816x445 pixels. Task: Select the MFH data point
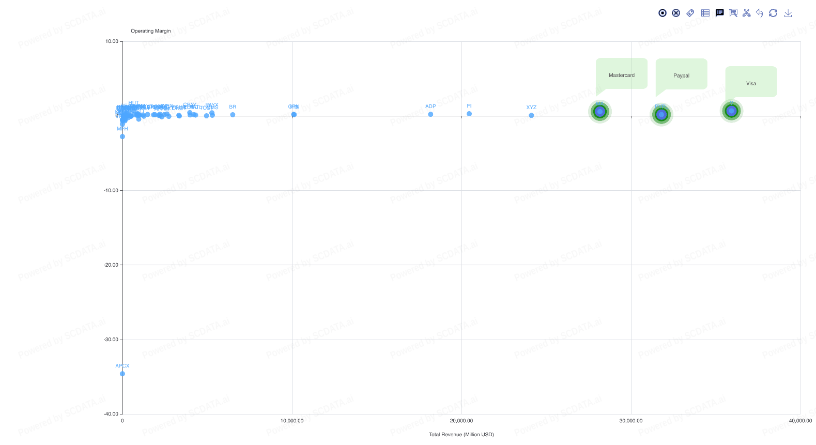pos(122,136)
